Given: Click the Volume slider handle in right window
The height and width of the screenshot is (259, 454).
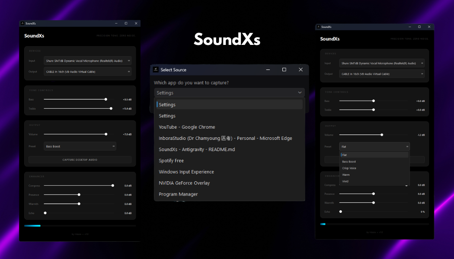Looking at the screenshot, I should [382, 135].
